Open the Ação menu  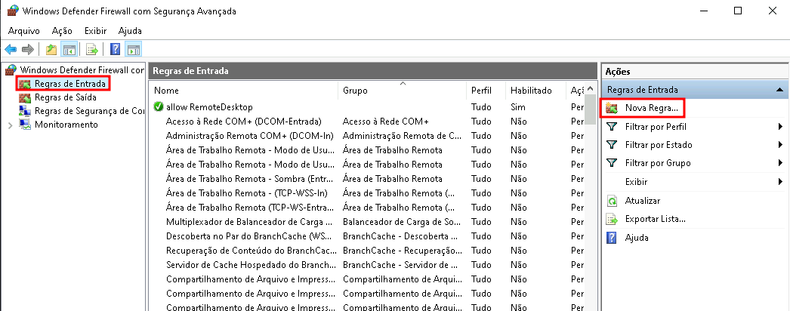62,31
